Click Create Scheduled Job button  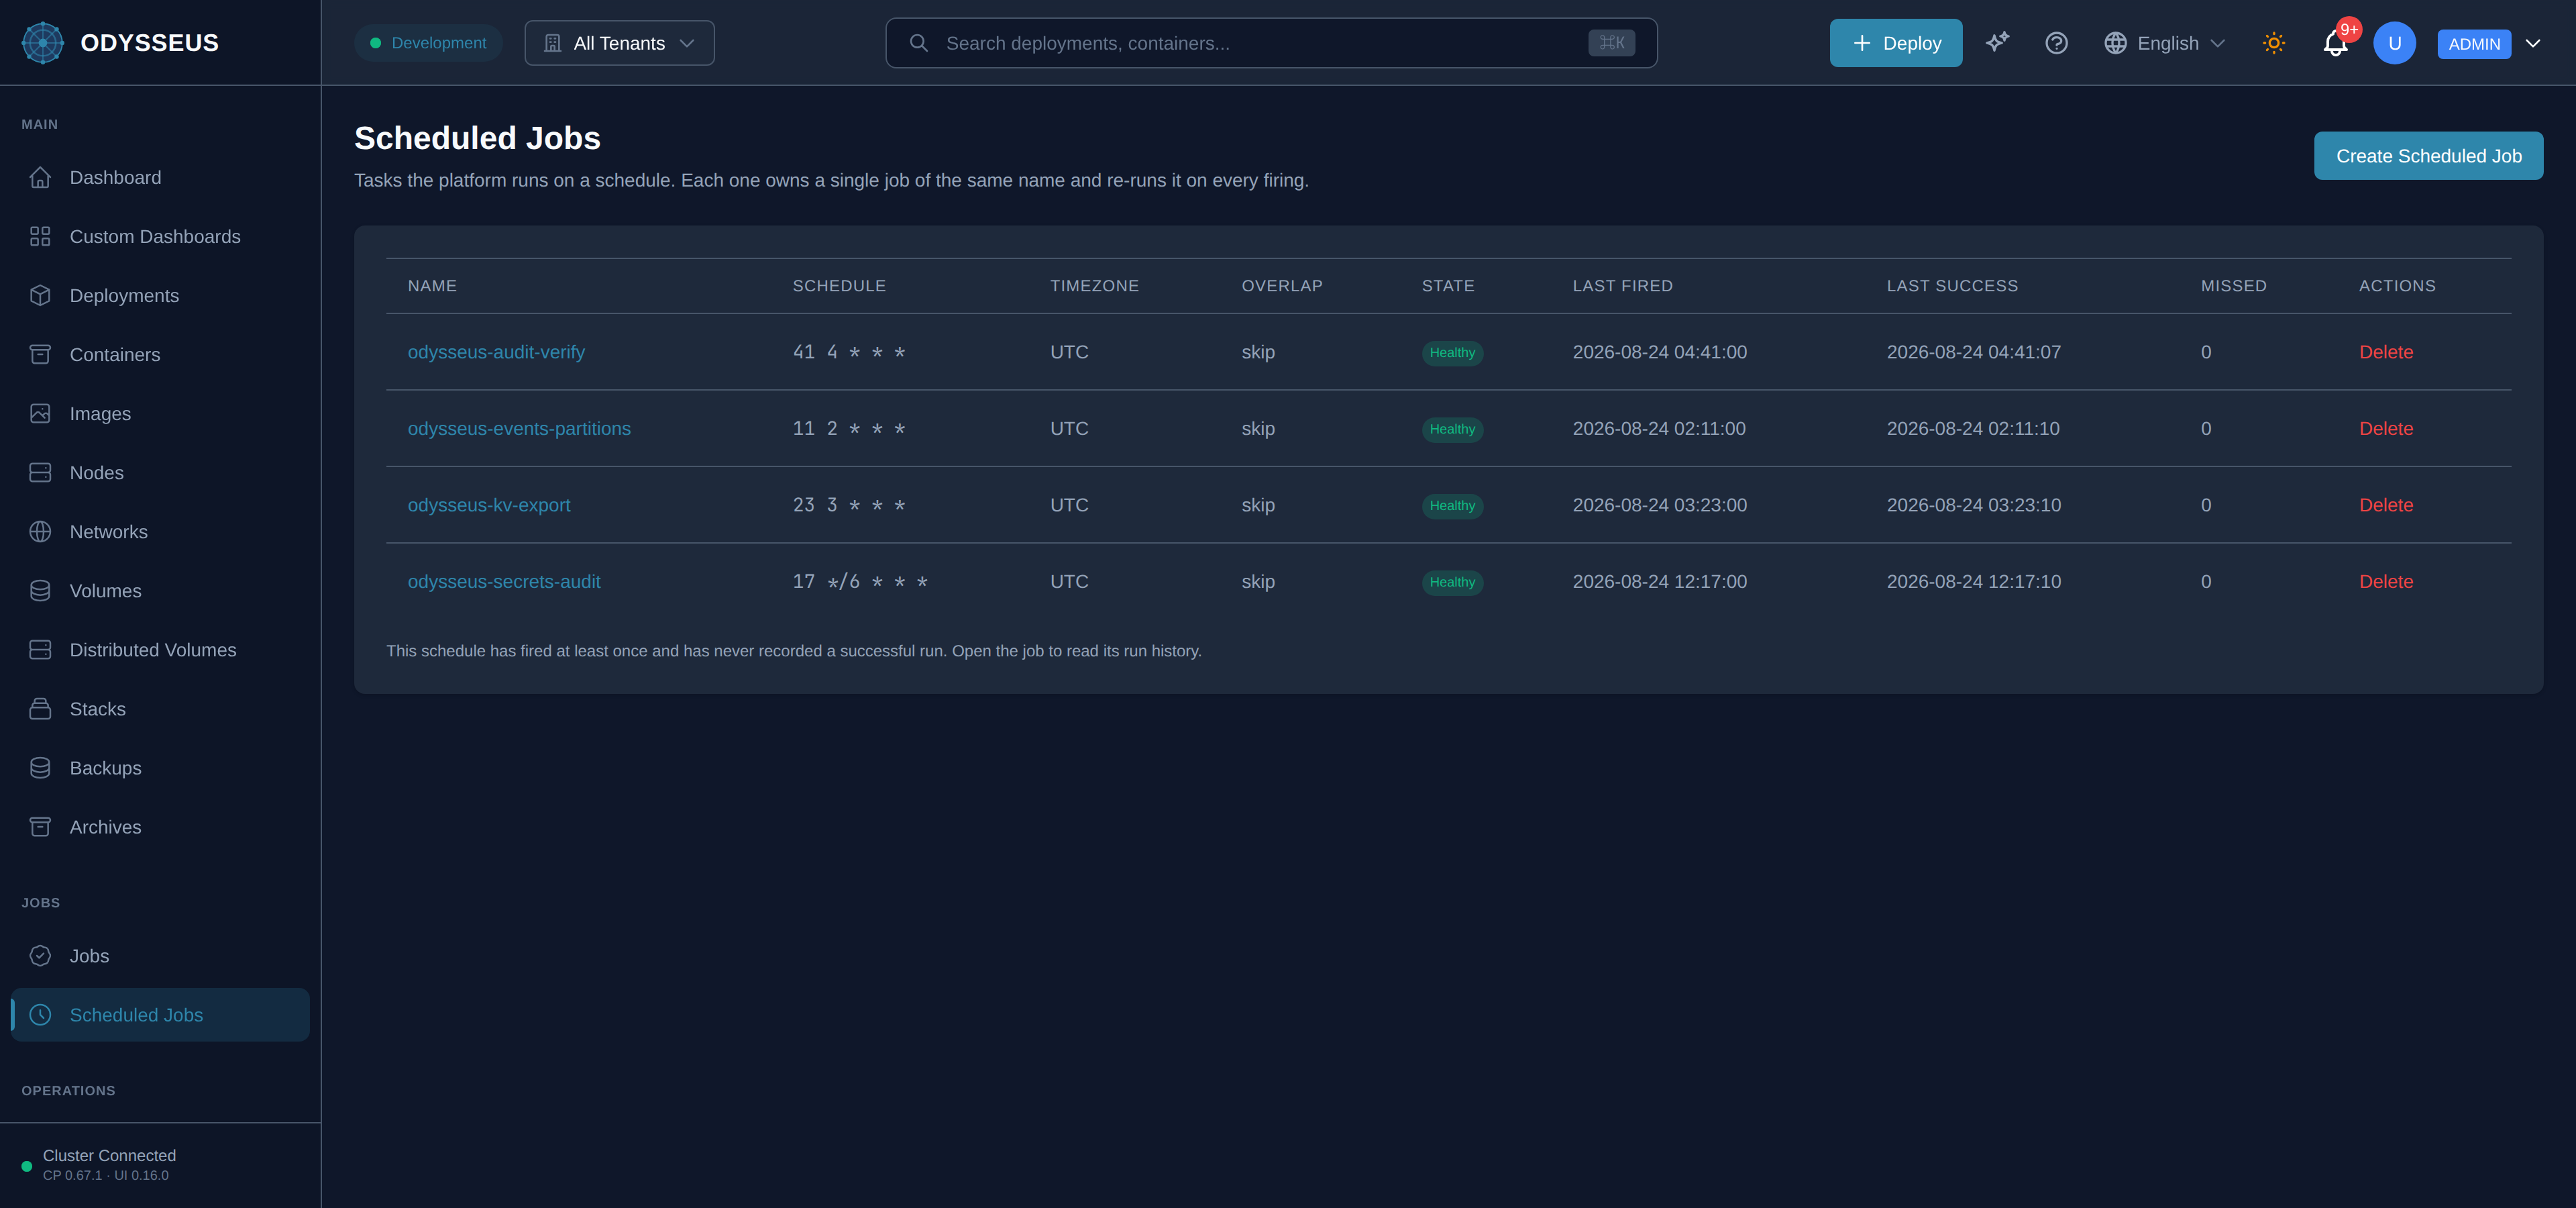(x=2428, y=156)
